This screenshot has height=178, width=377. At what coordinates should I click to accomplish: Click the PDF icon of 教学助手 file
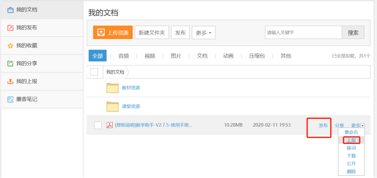pos(109,125)
